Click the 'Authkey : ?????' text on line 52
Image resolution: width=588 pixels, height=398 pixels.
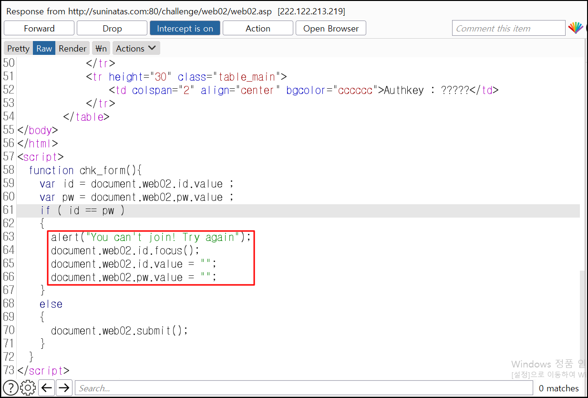[427, 90]
